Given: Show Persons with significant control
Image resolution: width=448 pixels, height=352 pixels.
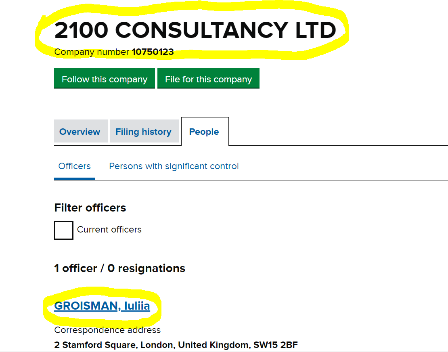Looking at the screenshot, I should (x=174, y=166).
